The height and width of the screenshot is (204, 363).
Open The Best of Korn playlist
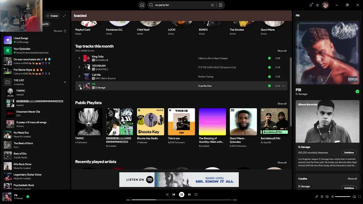[x=35, y=145]
